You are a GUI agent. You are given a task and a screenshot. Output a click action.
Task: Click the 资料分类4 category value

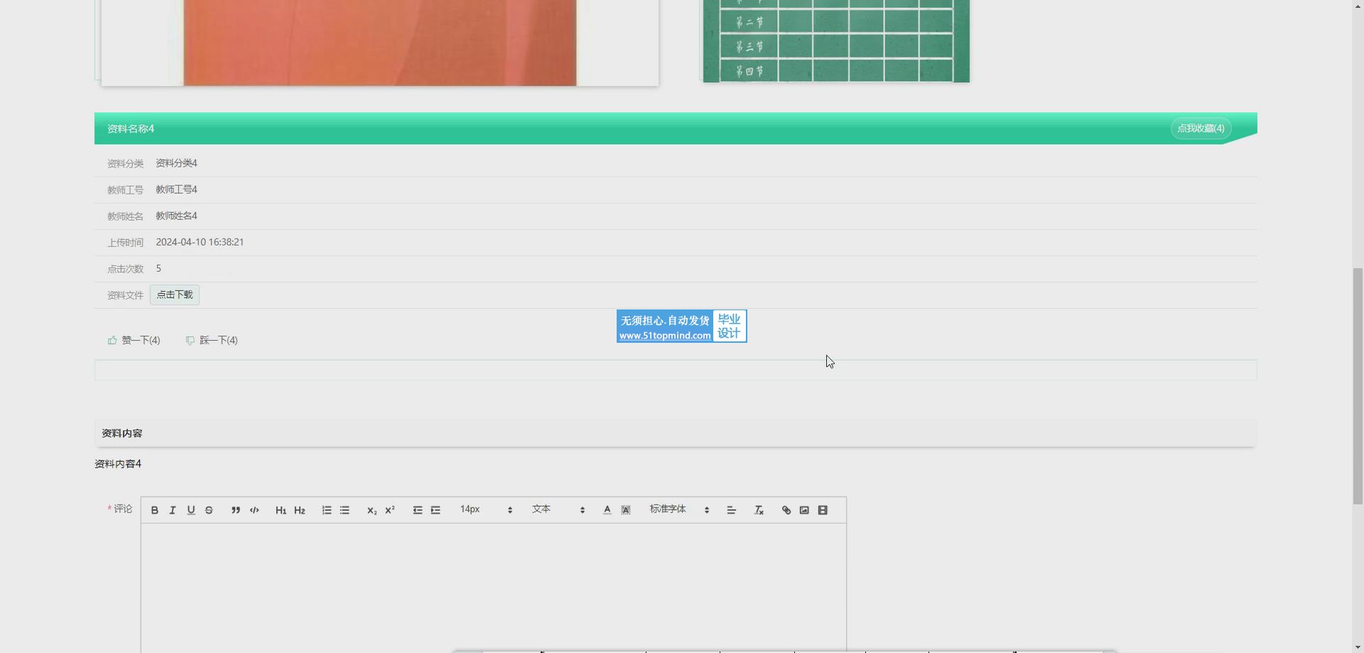pyautogui.click(x=176, y=163)
